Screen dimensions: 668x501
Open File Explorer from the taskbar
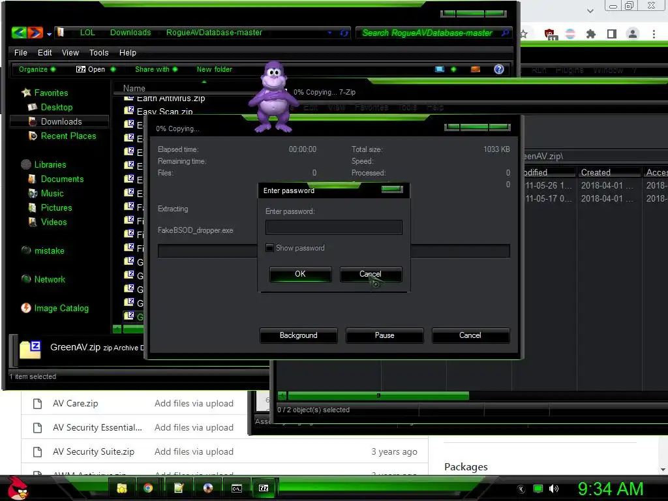(x=122, y=488)
